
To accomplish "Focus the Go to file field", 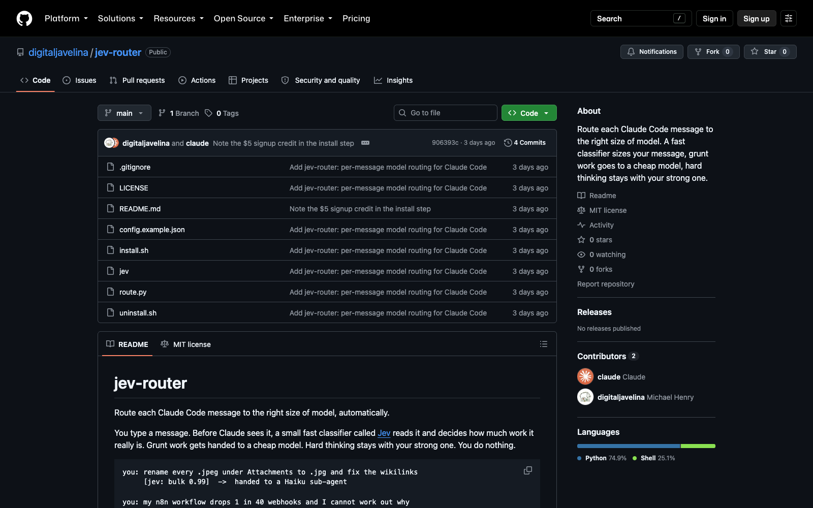I will coord(446,113).
